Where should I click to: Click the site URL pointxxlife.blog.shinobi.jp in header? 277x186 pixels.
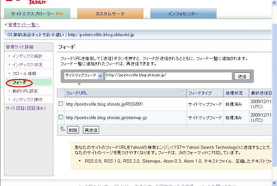101,35
